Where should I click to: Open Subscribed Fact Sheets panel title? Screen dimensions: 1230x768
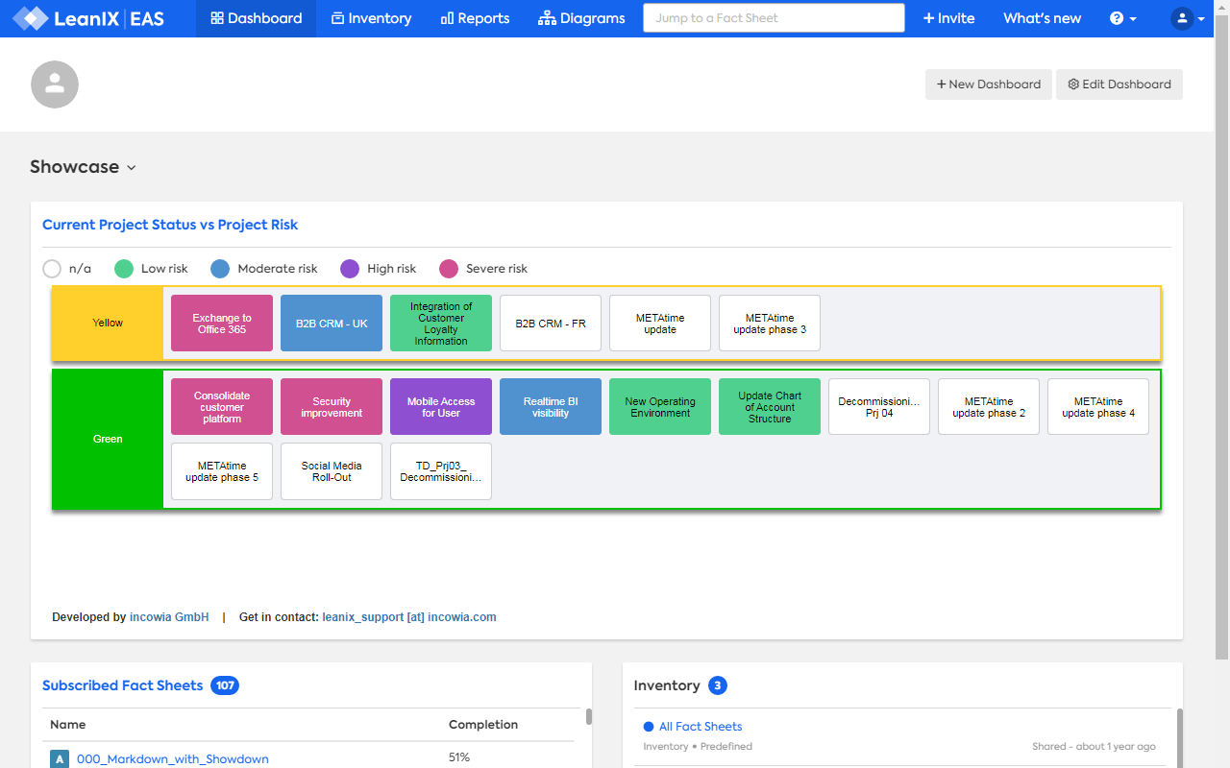[122, 685]
